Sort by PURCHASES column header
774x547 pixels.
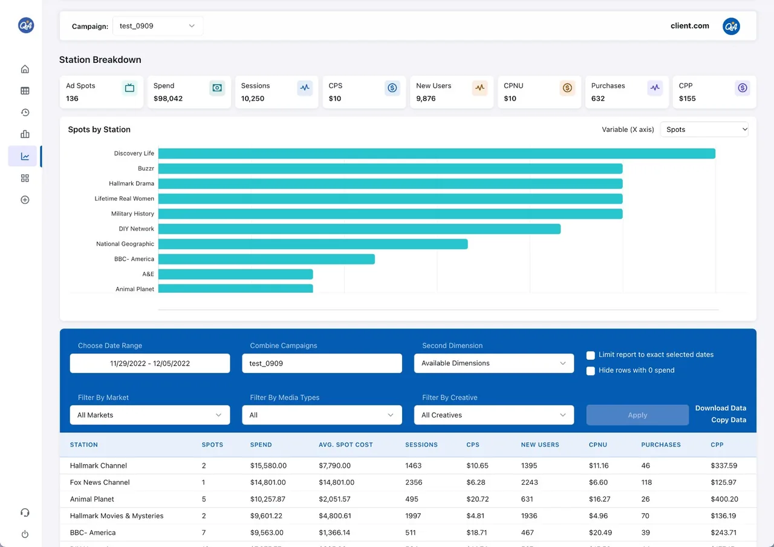tap(661, 445)
